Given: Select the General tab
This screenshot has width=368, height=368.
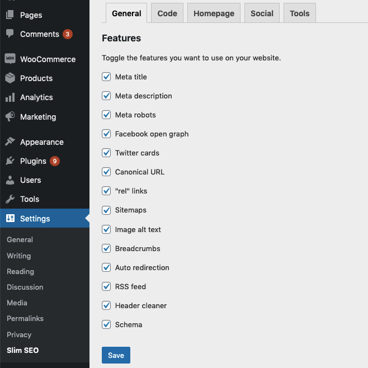Looking at the screenshot, I should click(x=126, y=13).
